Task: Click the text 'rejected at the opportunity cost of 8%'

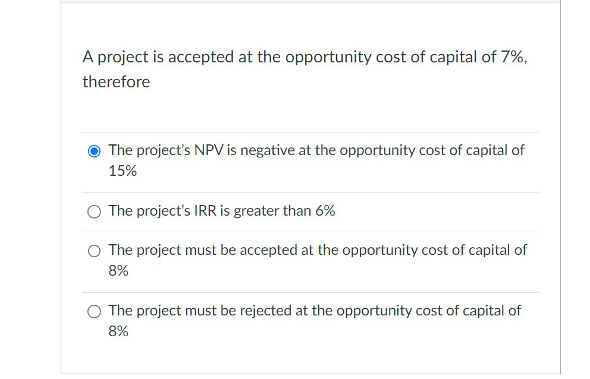Action: [x=313, y=310]
